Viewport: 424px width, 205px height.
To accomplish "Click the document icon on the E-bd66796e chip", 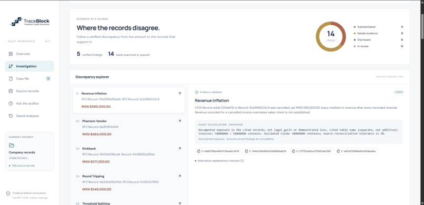I will [199, 151].
